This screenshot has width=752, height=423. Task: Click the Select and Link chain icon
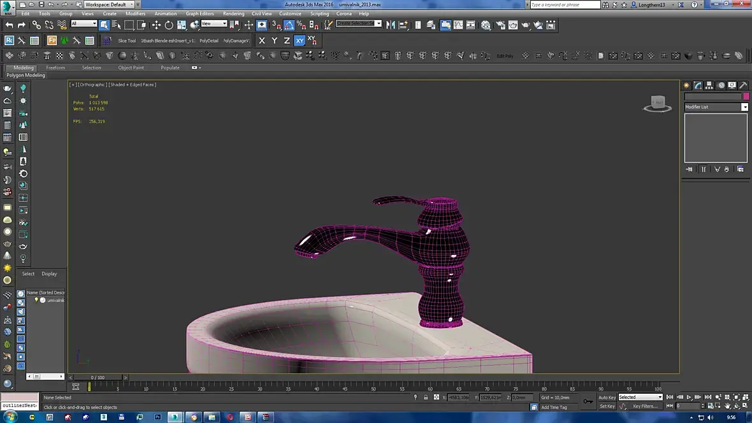click(37, 25)
